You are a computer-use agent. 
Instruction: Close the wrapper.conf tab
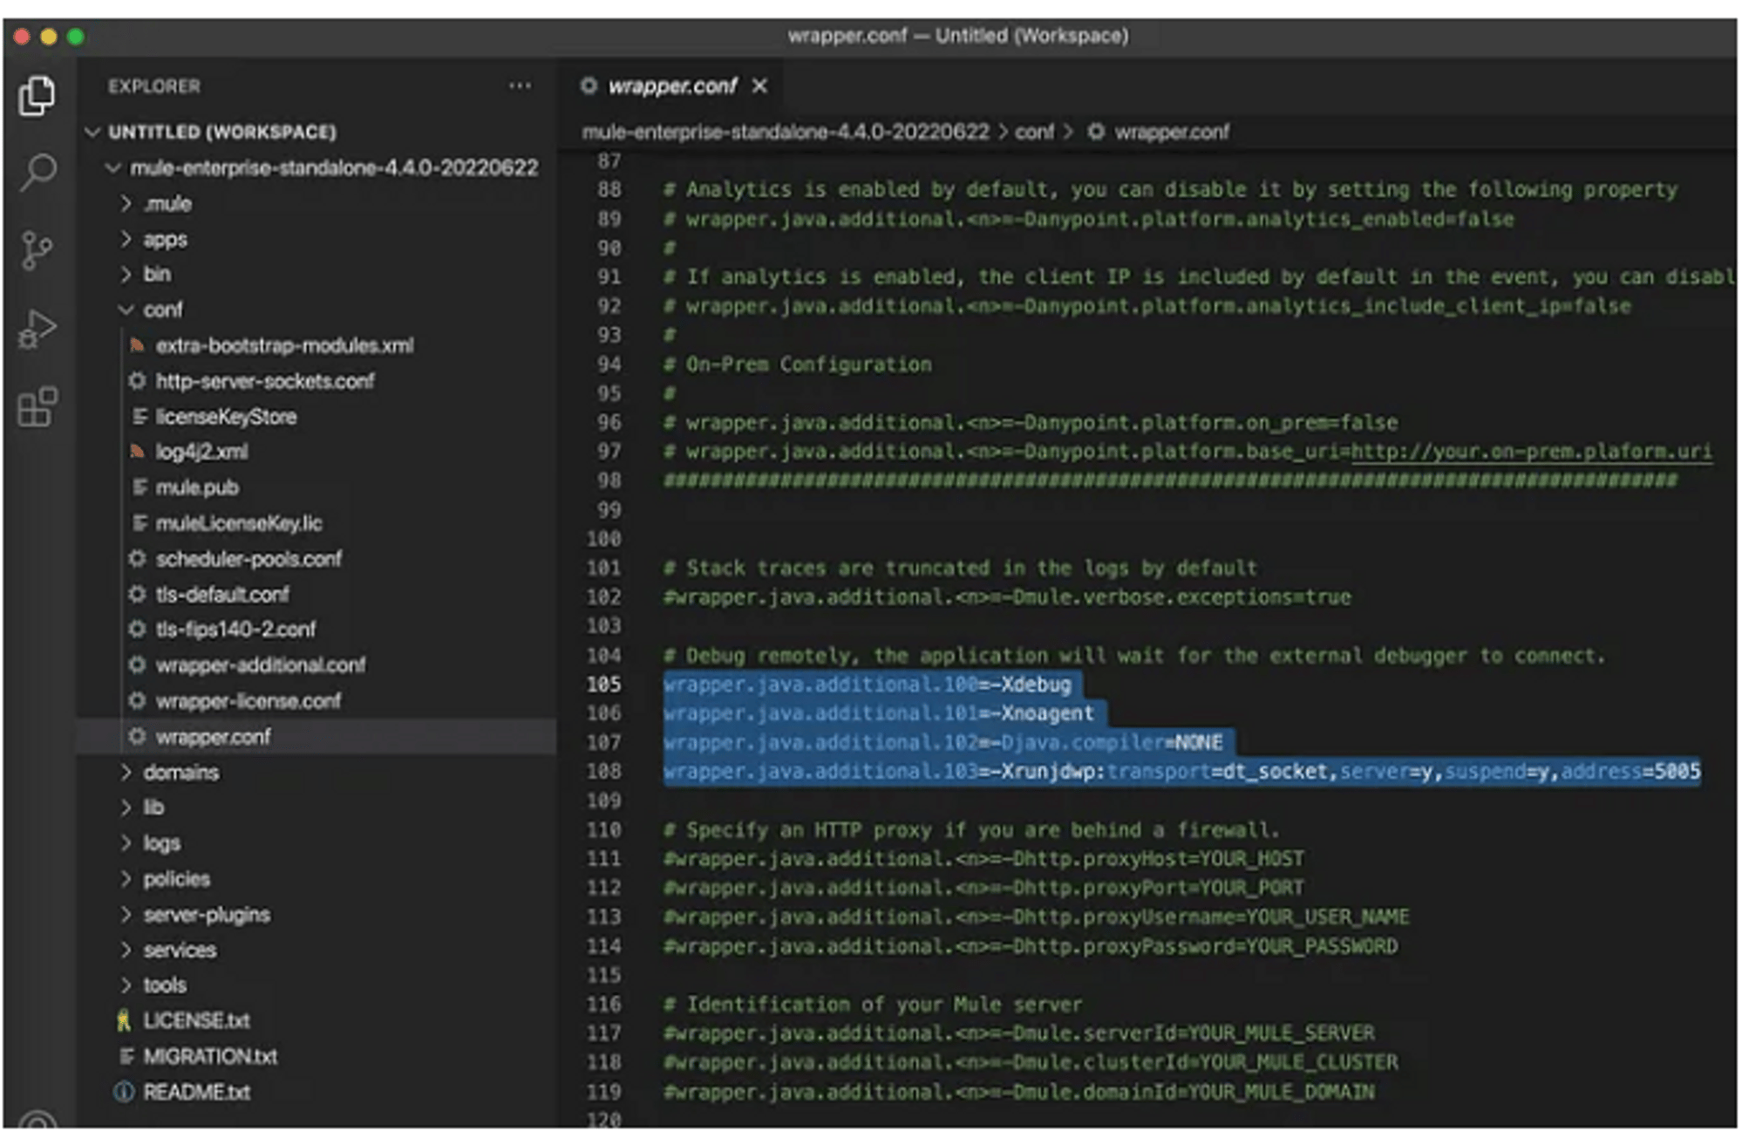tap(760, 86)
